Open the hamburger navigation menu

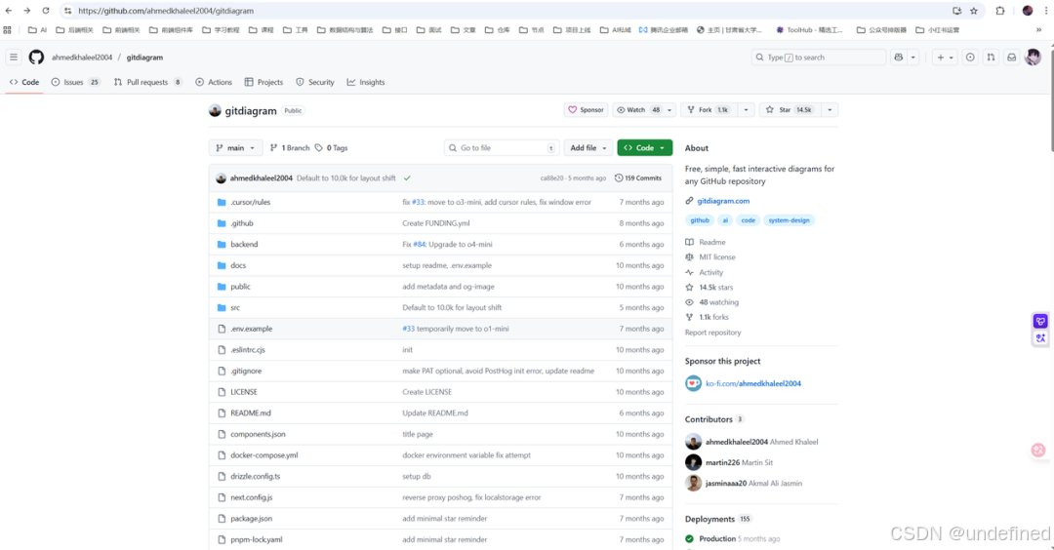pos(14,58)
